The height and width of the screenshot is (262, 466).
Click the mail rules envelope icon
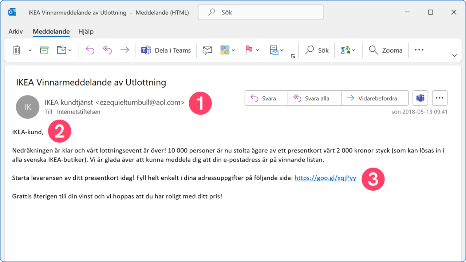tap(274, 50)
